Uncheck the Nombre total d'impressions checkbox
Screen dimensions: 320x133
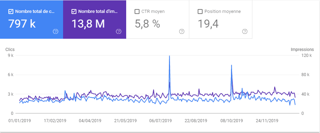(74, 12)
